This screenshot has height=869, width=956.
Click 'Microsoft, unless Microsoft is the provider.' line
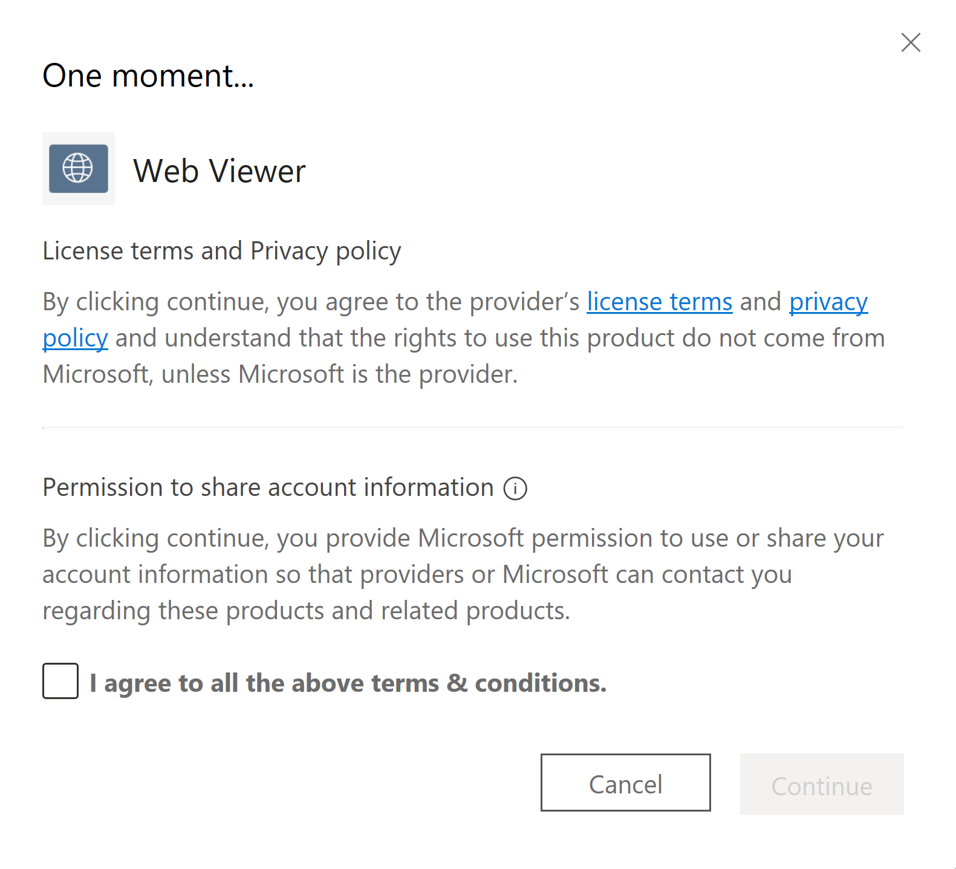click(x=280, y=374)
